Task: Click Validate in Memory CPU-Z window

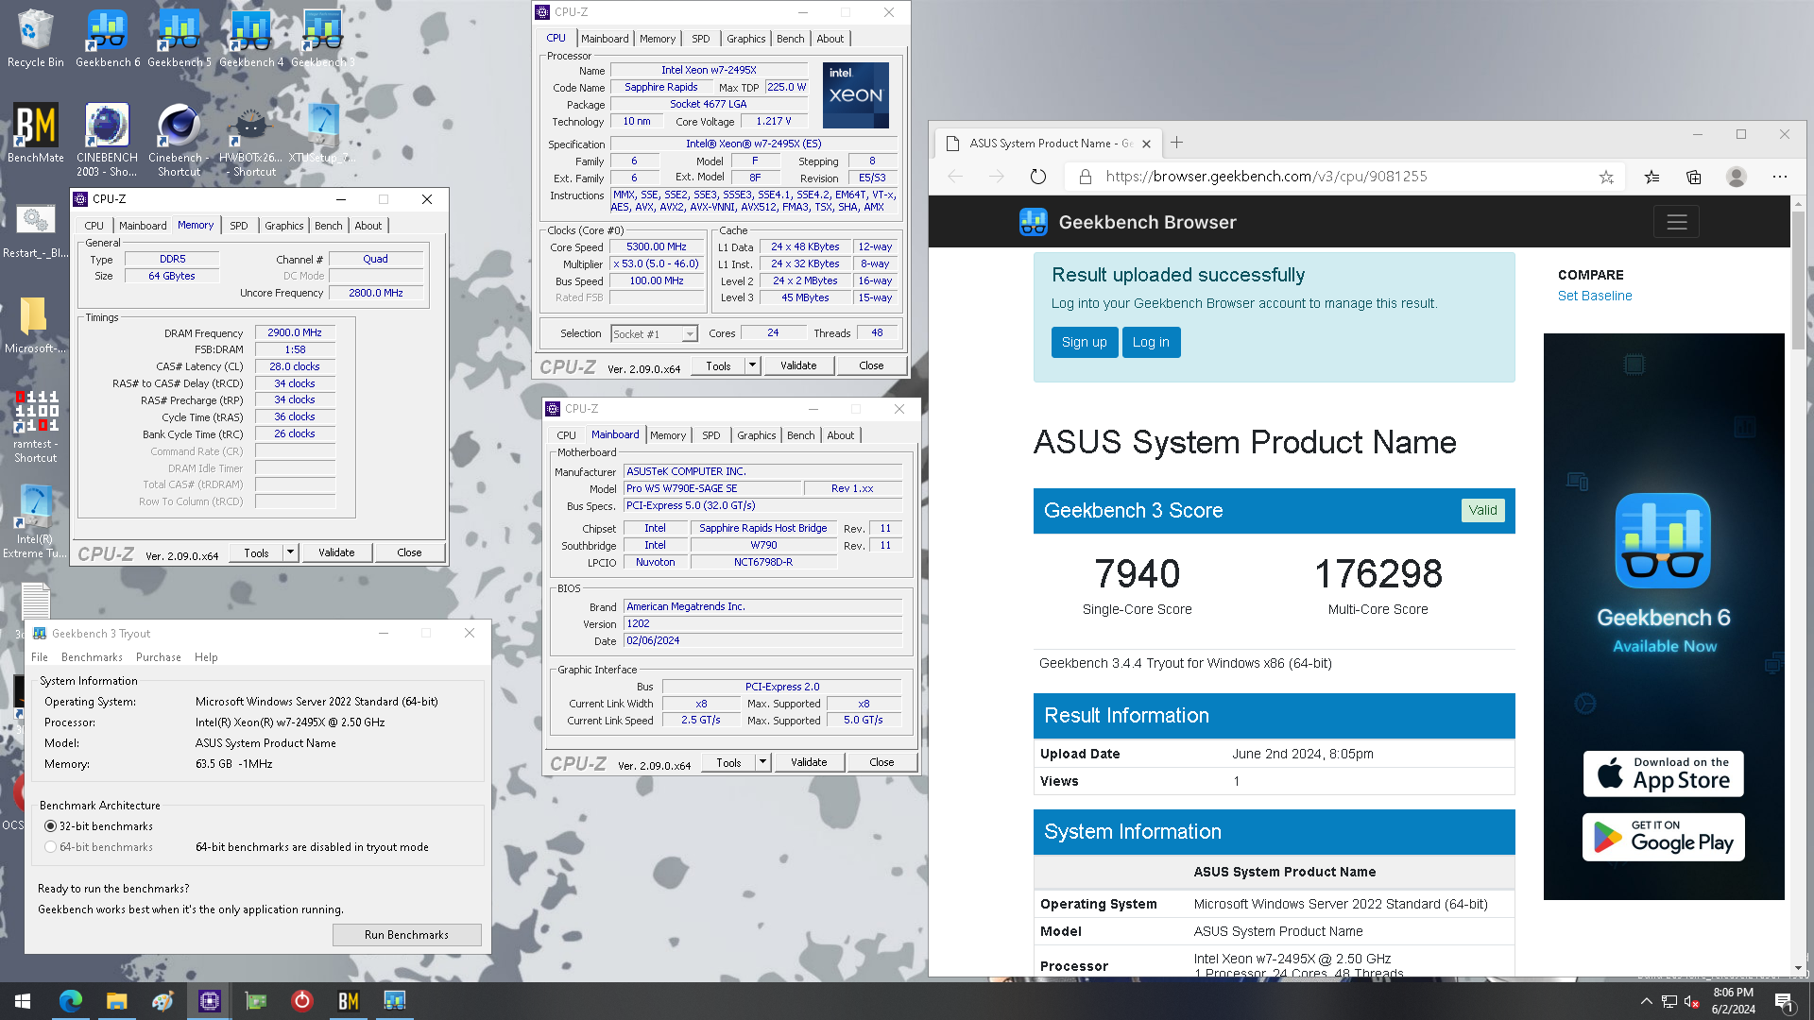Action: click(336, 552)
